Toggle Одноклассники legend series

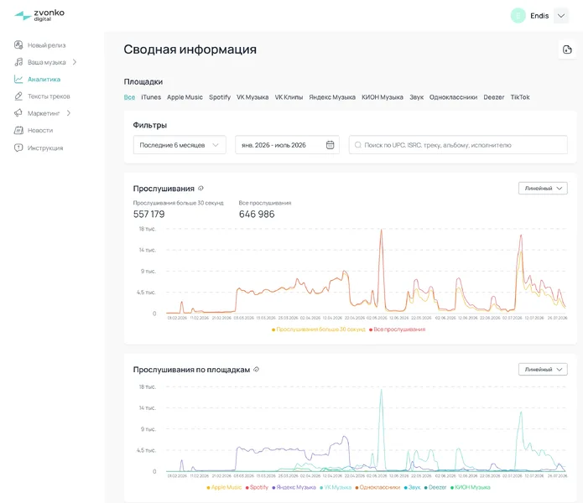(x=377, y=487)
